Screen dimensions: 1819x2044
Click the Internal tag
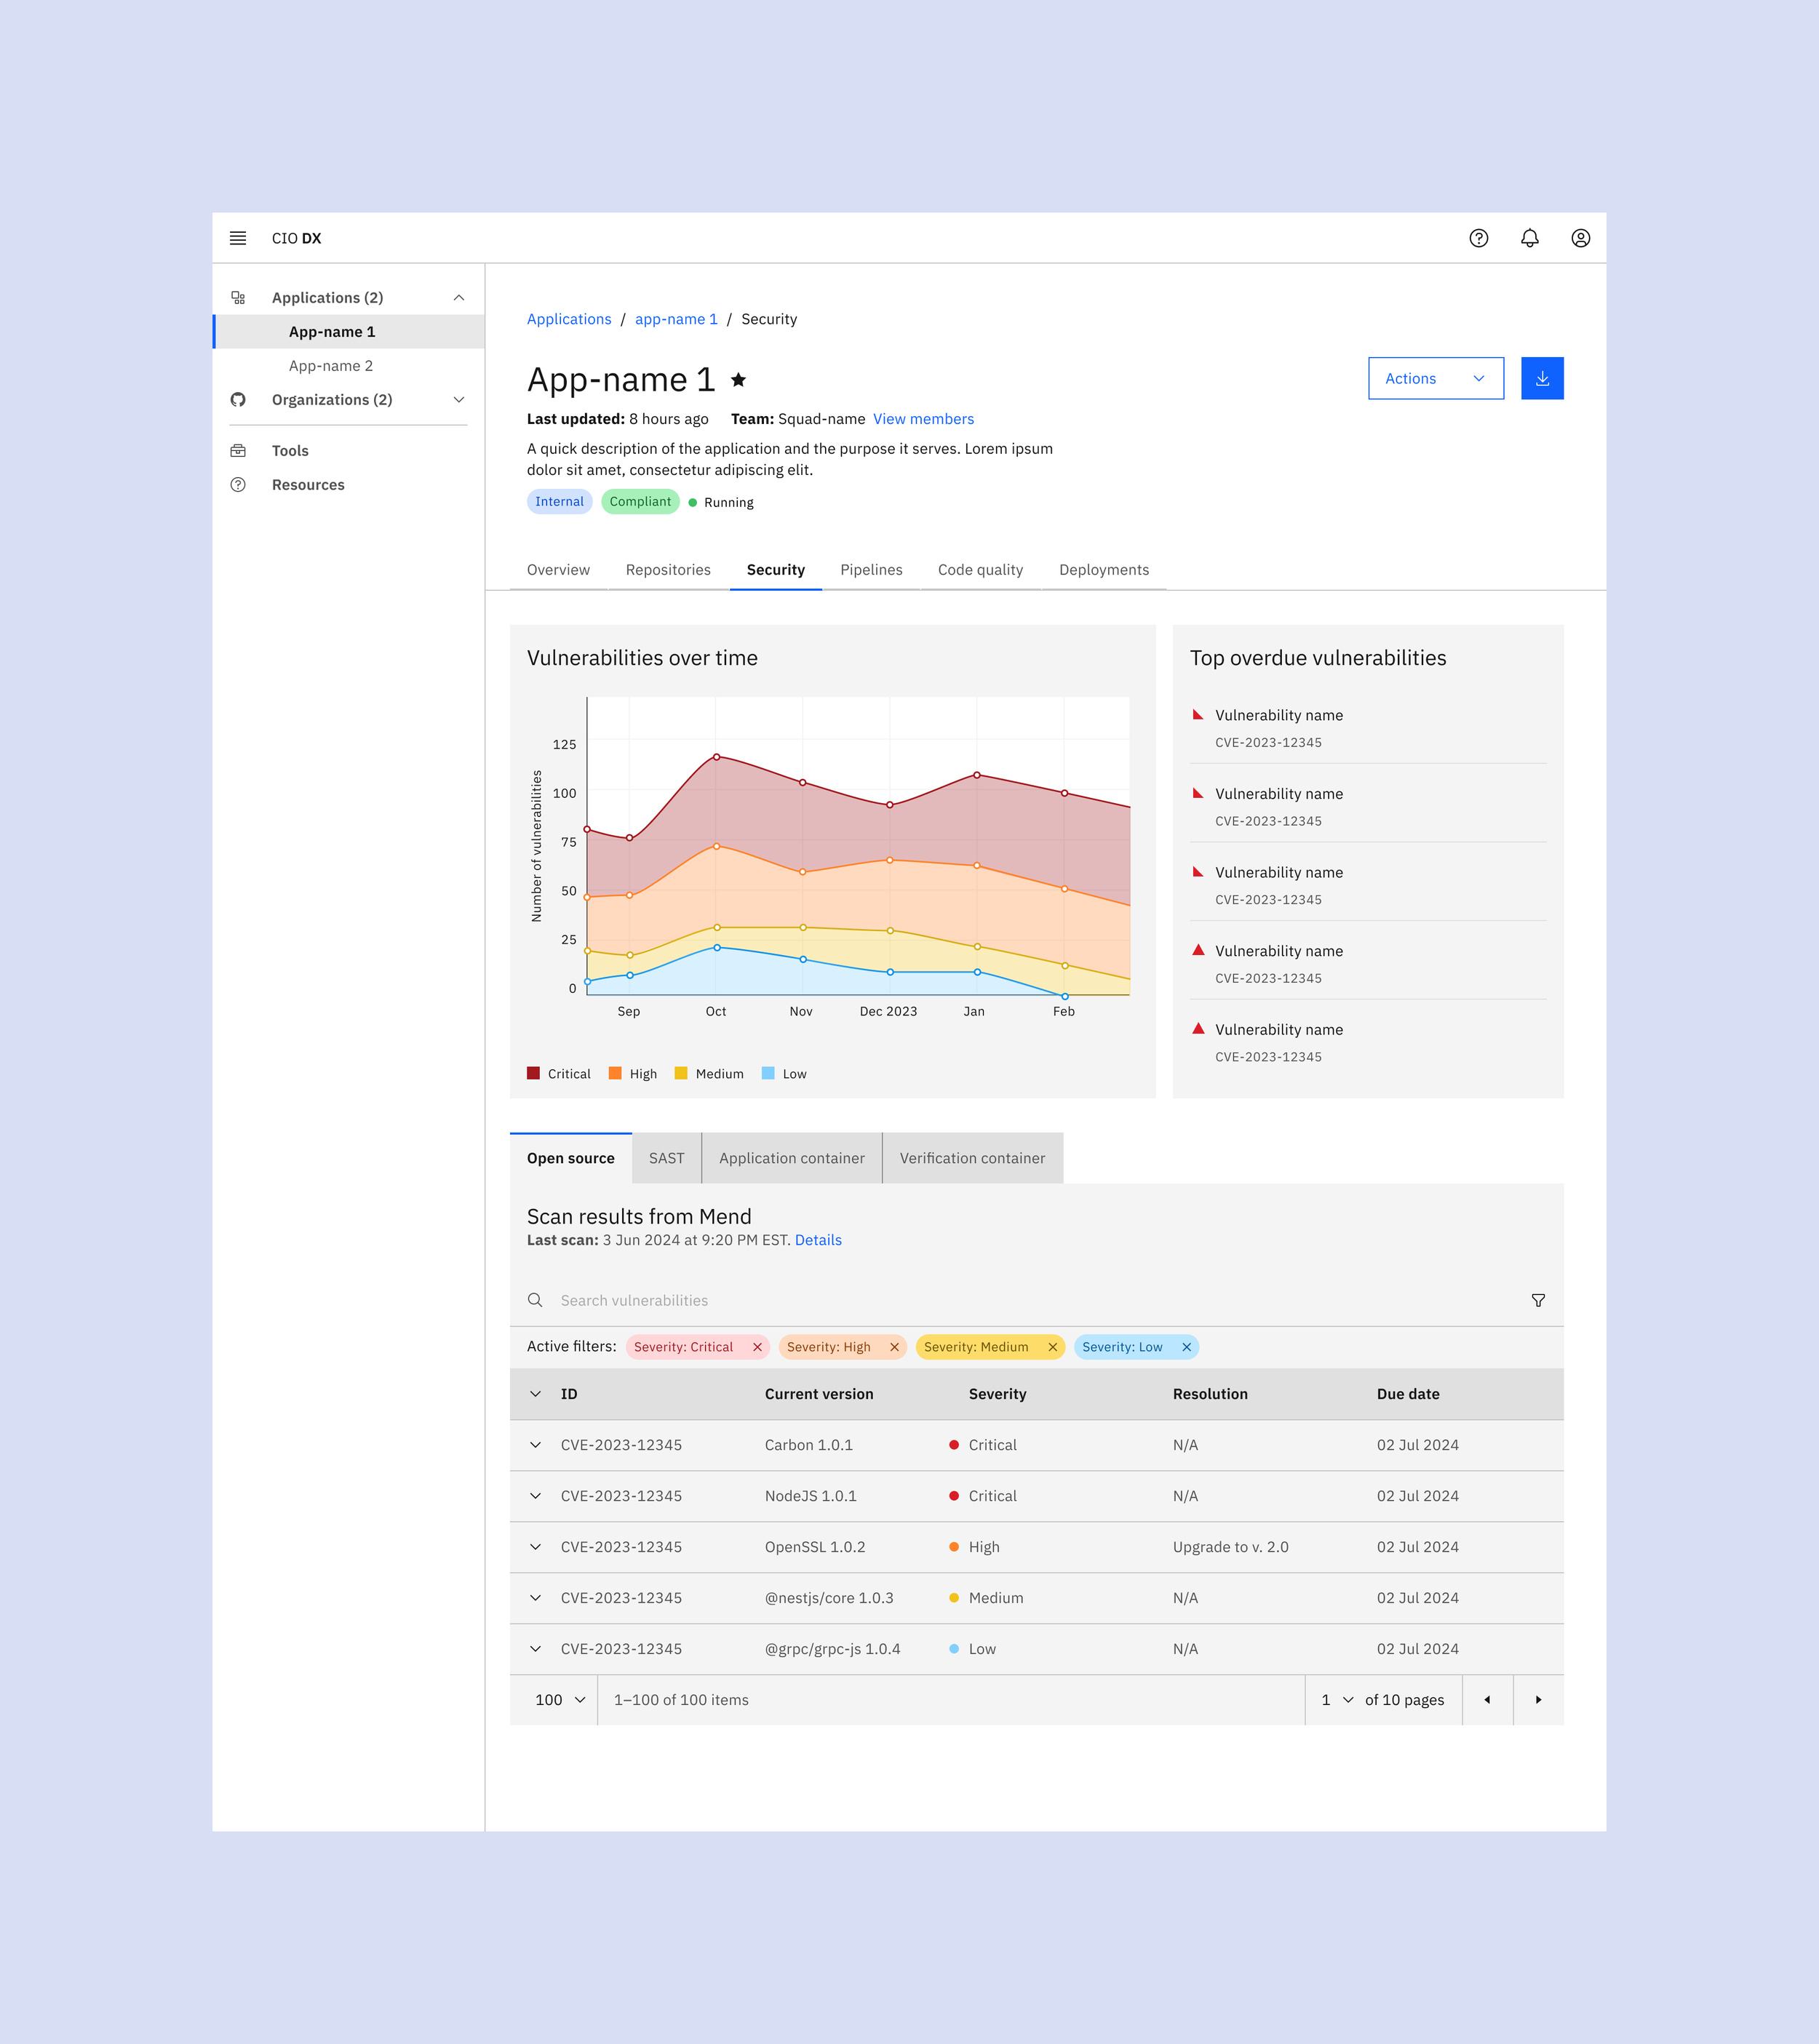[559, 502]
